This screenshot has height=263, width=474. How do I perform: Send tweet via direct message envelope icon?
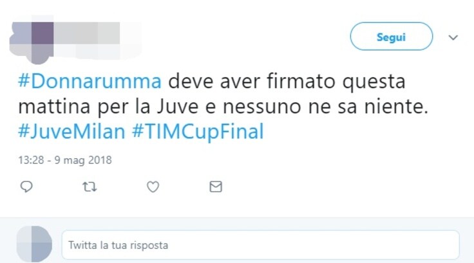tap(216, 186)
